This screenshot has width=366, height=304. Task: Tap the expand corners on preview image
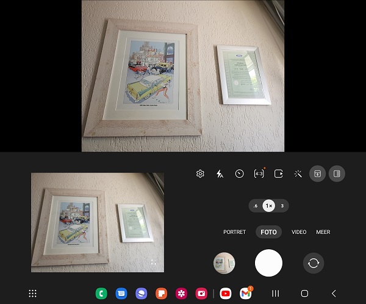pyautogui.click(x=153, y=262)
